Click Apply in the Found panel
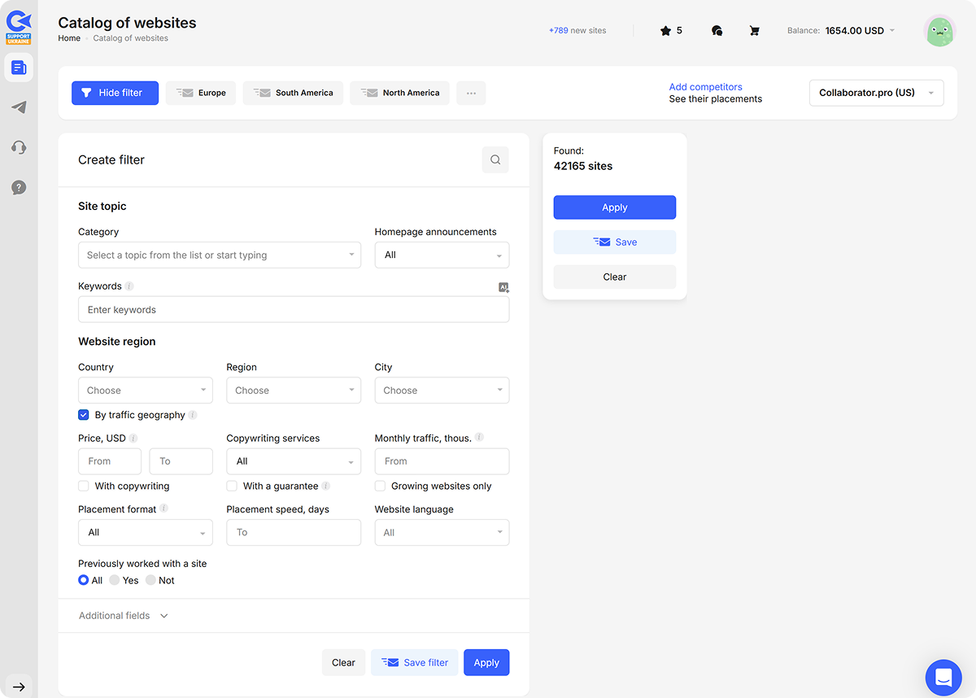 pyautogui.click(x=615, y=207)
